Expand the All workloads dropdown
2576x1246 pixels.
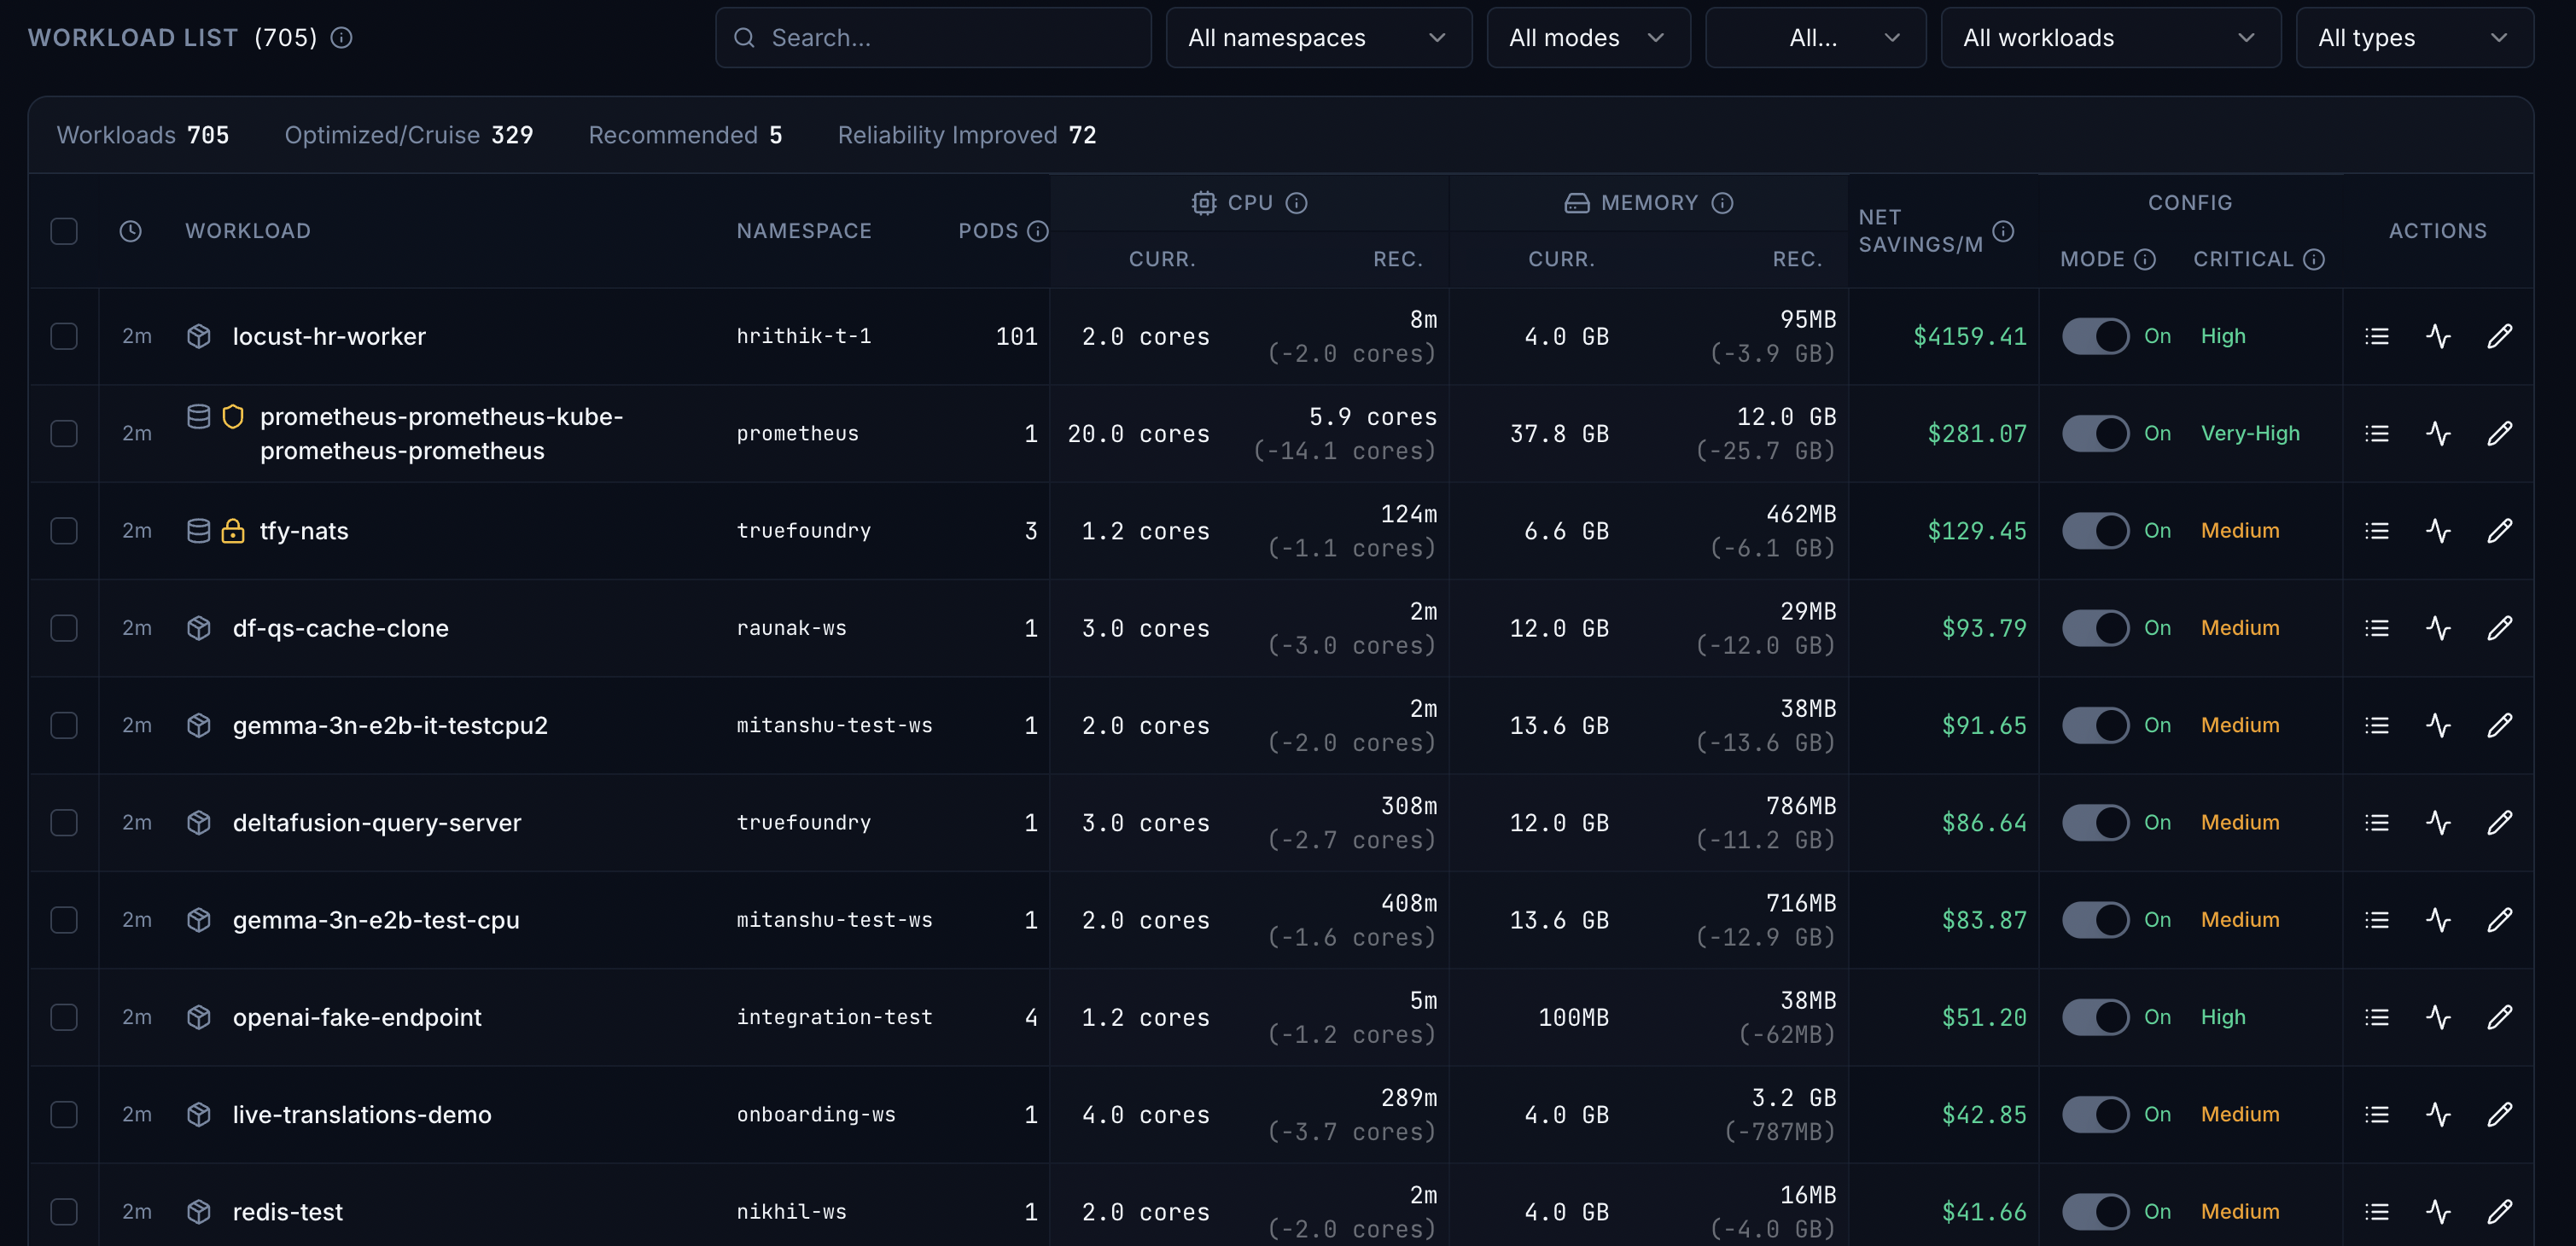[x=2109, y=37]
